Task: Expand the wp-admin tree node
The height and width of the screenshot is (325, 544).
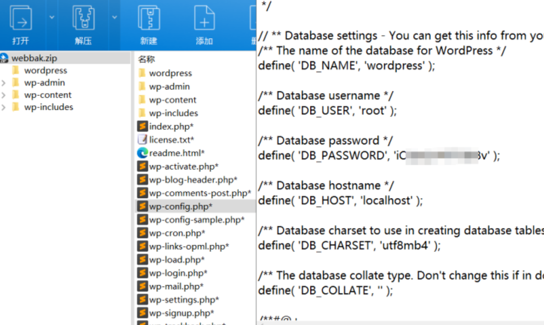Action: 4,83
